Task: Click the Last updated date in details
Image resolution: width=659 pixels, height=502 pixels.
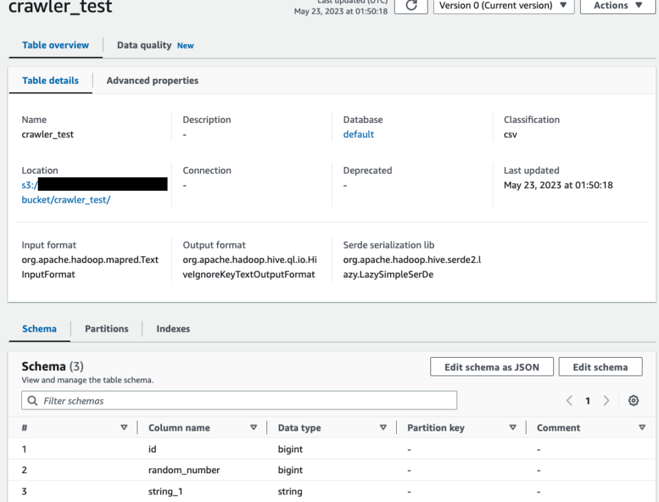Action: point(558,185)
